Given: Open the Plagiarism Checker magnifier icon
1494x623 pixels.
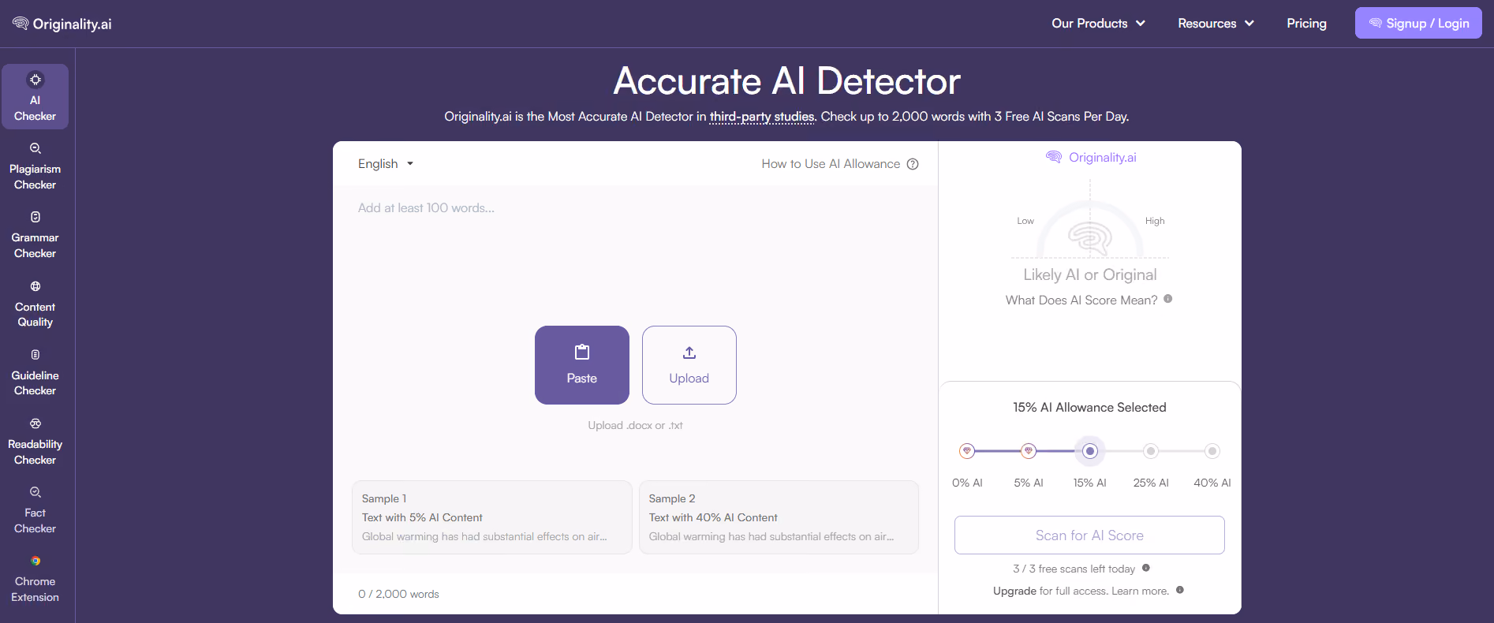Looking at the screenshot, I should [x=35, y=148].
